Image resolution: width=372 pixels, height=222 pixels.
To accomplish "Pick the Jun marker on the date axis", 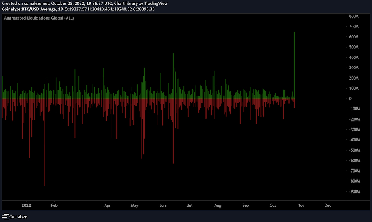I will (162, 205).
